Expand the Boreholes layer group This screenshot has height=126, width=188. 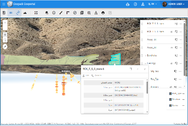point(145,55)
